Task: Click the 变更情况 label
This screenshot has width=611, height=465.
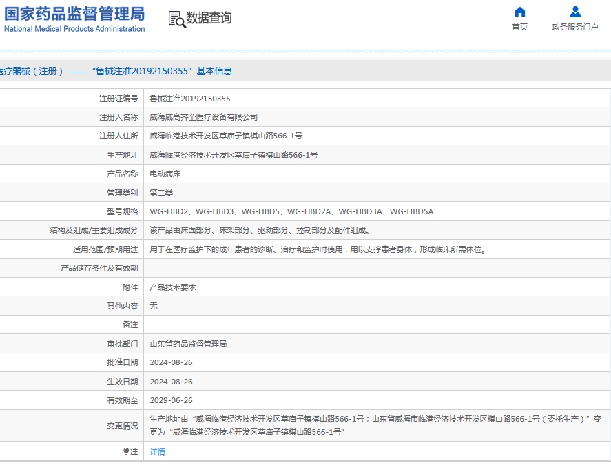Action: (123, 426)
